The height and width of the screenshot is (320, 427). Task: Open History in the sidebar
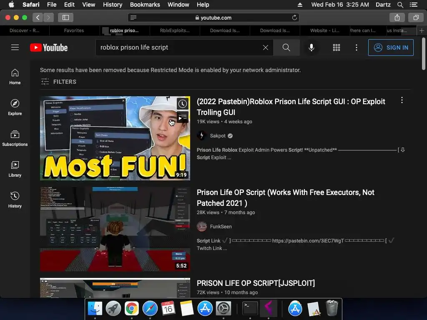point(15,200)
